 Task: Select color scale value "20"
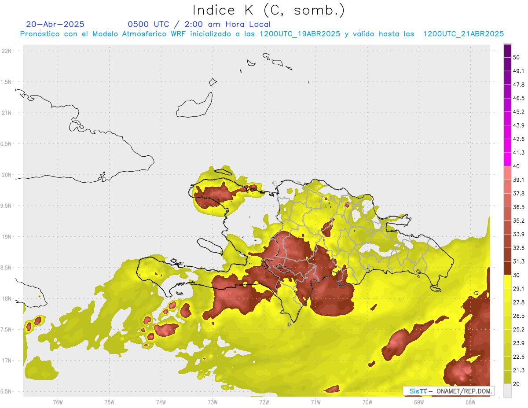click(x=517, y=384)
